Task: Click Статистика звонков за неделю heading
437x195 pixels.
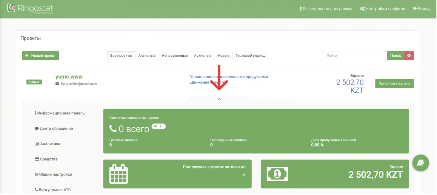Action: (x=134, y=118)
